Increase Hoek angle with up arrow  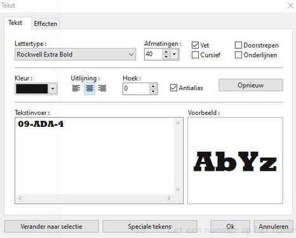(153, 86)
